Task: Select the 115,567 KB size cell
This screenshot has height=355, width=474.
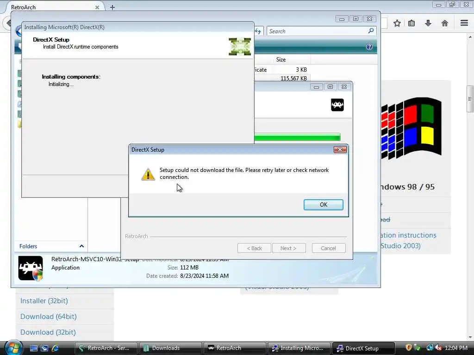Action: tap(293, 78)
